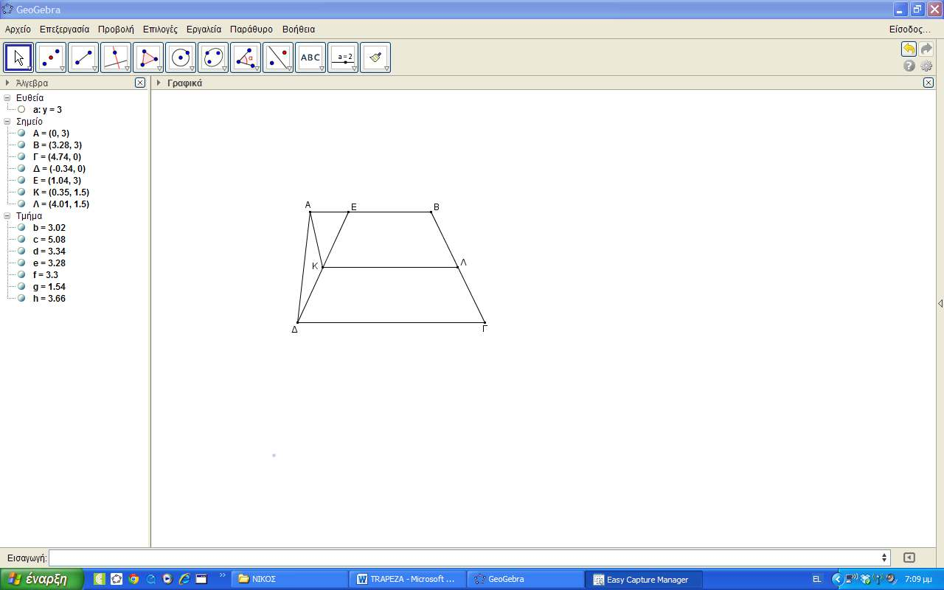Image resolution: width=944 pixels, height=590 pixels.
Task: Open the Επιλογές menu
Action: [x=160, y=29]
